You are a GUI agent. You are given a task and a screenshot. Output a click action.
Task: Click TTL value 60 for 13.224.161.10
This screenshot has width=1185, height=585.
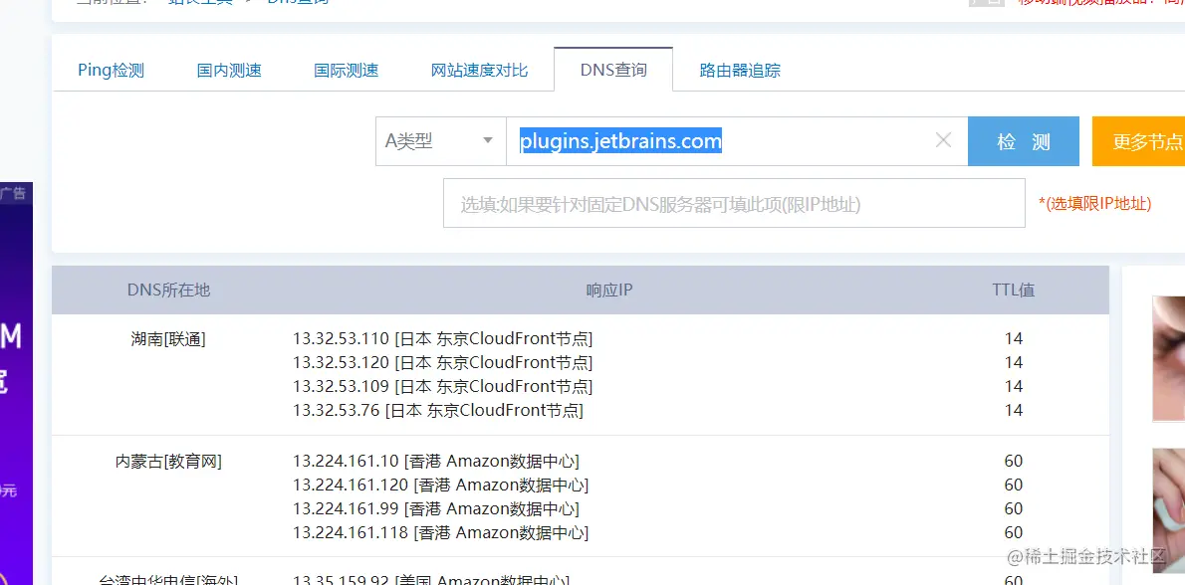[1014, 462]
